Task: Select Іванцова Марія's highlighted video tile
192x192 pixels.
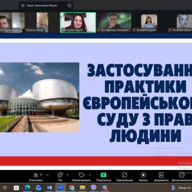Action: tap(78, 22)
